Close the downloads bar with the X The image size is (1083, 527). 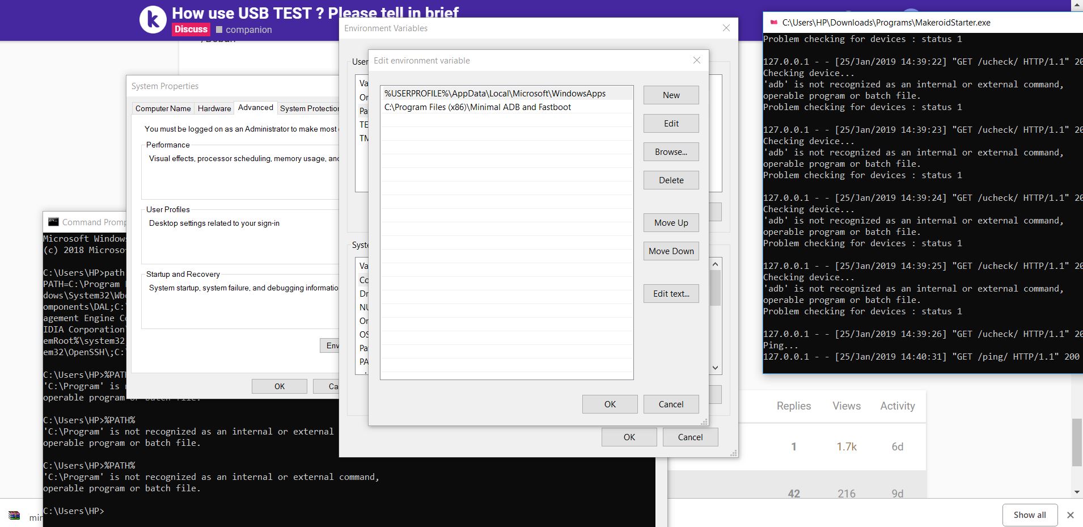1070,515
